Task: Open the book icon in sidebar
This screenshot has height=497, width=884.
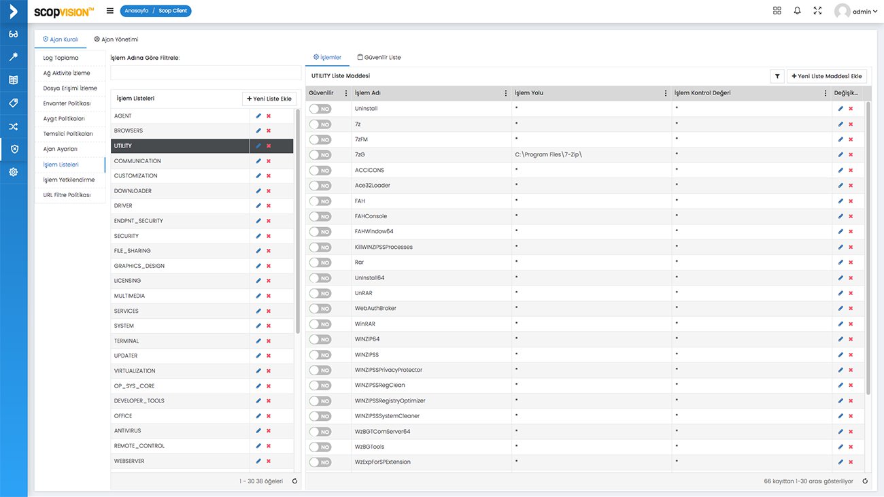Action: 14,80
